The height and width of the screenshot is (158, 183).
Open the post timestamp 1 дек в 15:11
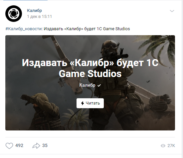[x=40, y=17]
